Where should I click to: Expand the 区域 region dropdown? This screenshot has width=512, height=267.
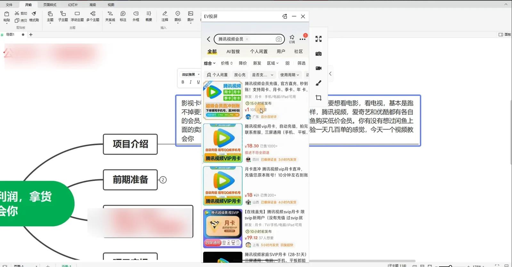click(x=273, y=63)
